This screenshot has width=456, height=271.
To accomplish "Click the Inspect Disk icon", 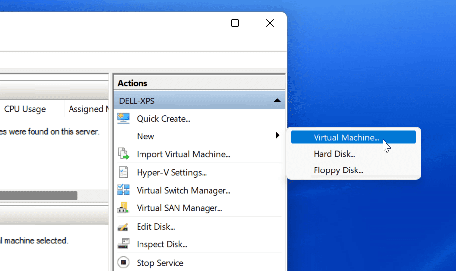I will point(123,244).
